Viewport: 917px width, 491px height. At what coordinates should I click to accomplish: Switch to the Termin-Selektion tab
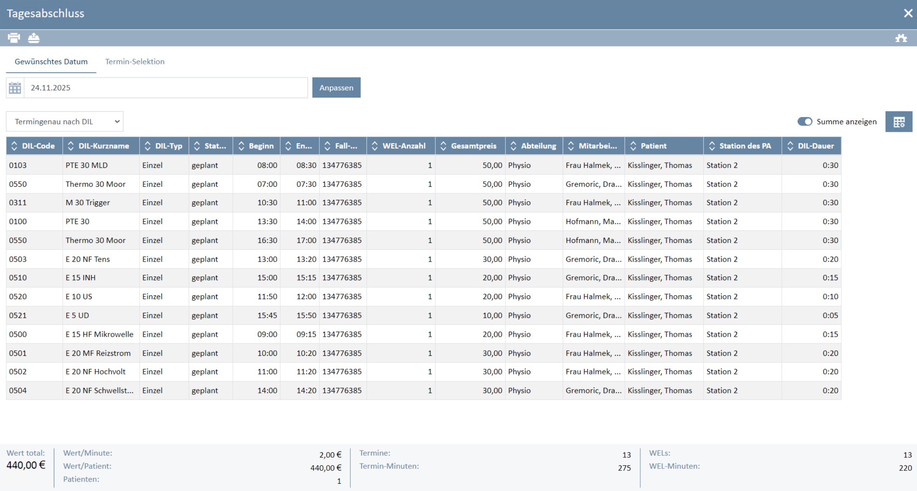[135, 62]
